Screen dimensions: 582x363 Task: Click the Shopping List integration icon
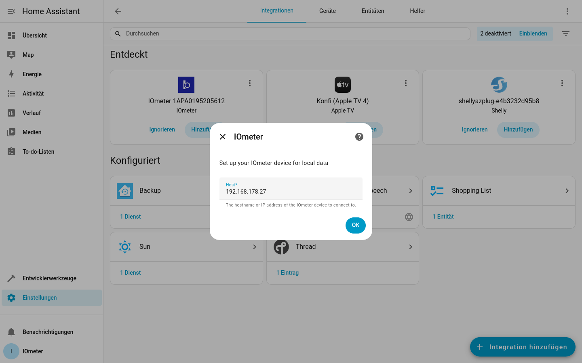point(437,191)
